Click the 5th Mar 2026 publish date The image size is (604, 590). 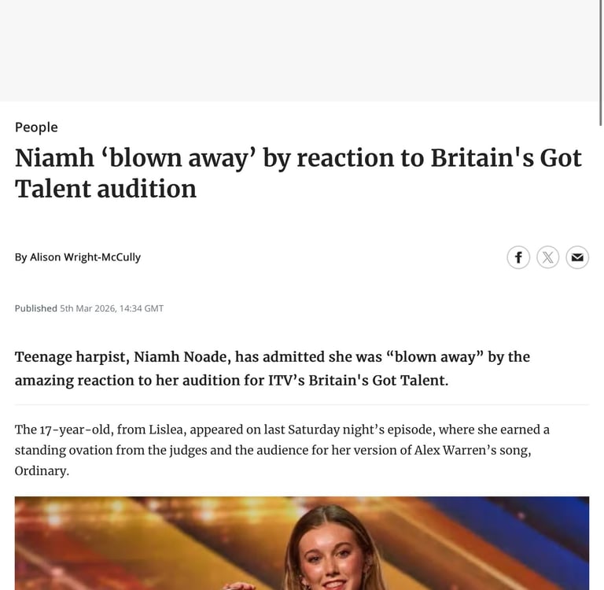(87, 308)
